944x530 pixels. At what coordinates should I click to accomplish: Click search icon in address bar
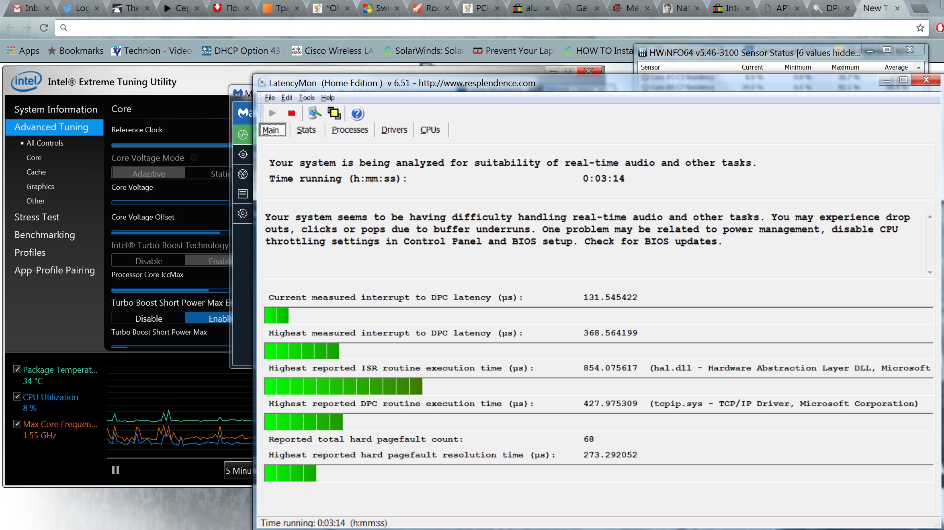[63, 27]
